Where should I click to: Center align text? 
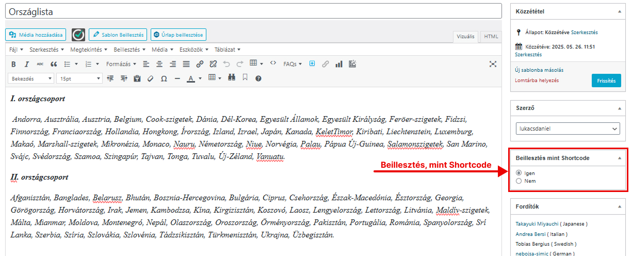point(160,64)
